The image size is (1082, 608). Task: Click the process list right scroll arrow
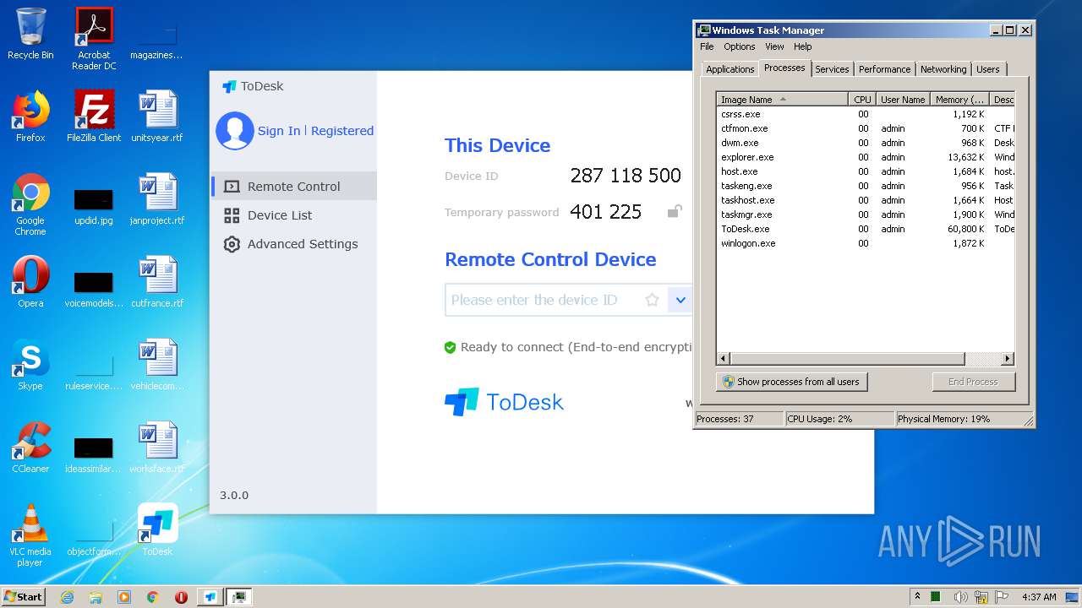[x=1007, y=359]
